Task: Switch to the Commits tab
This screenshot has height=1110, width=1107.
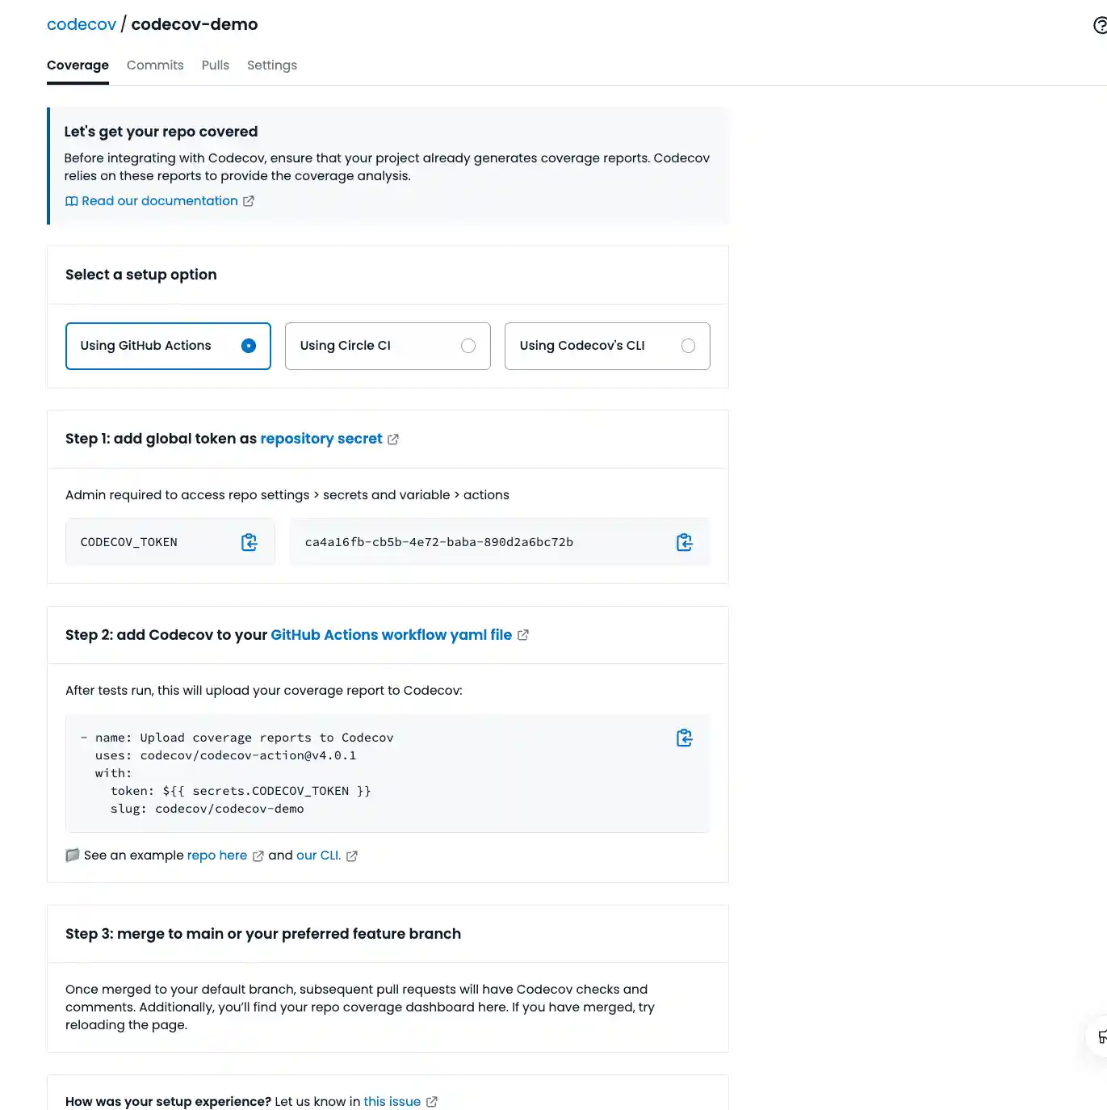Action: 154,65
